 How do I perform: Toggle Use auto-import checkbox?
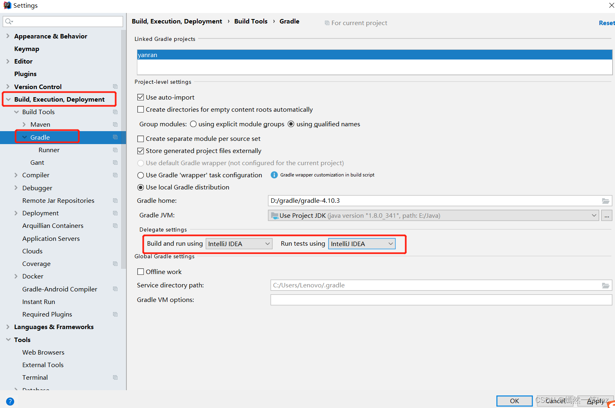[x=141, y=97]
